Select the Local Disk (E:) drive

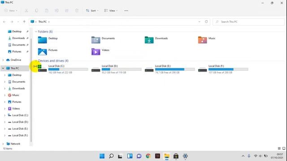tap(170, 69)
